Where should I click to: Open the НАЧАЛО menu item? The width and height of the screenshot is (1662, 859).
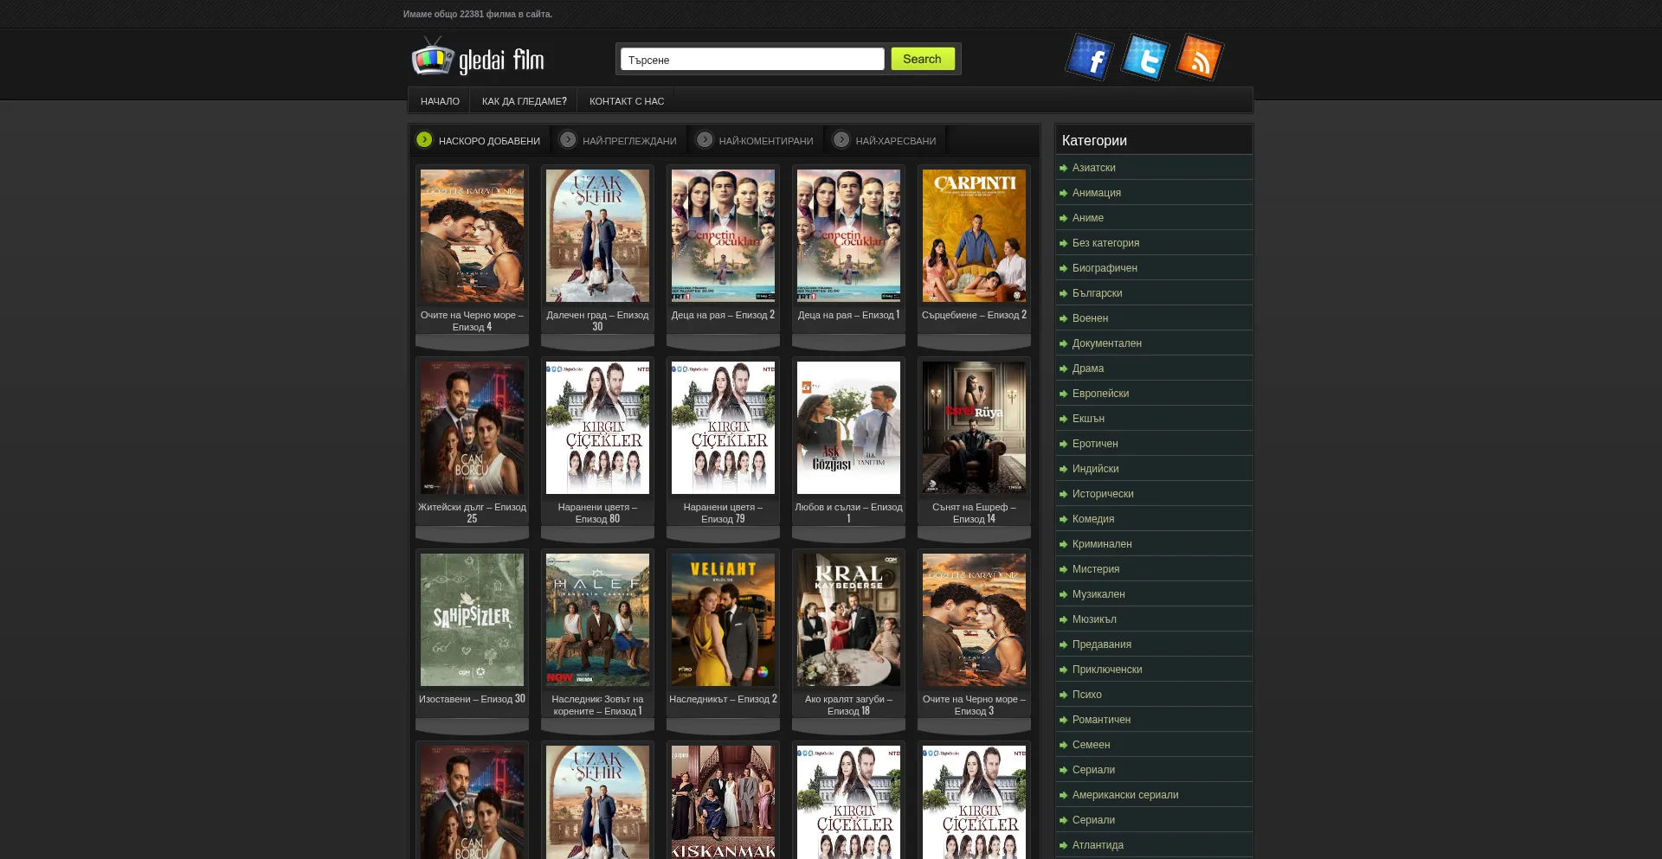click(440, 101)
